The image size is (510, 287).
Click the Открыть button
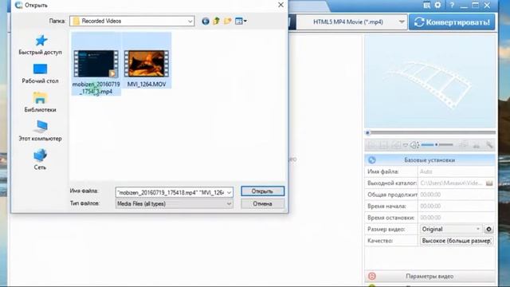click(x=262, y=191)
